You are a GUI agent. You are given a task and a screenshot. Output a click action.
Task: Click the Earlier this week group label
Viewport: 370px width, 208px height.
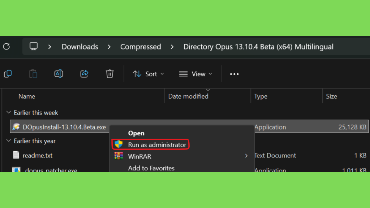point(36,113)
